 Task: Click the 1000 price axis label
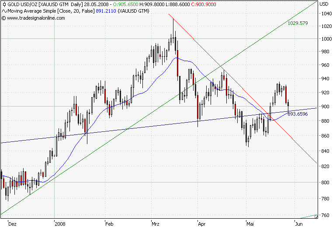click(x=326, y=39)
